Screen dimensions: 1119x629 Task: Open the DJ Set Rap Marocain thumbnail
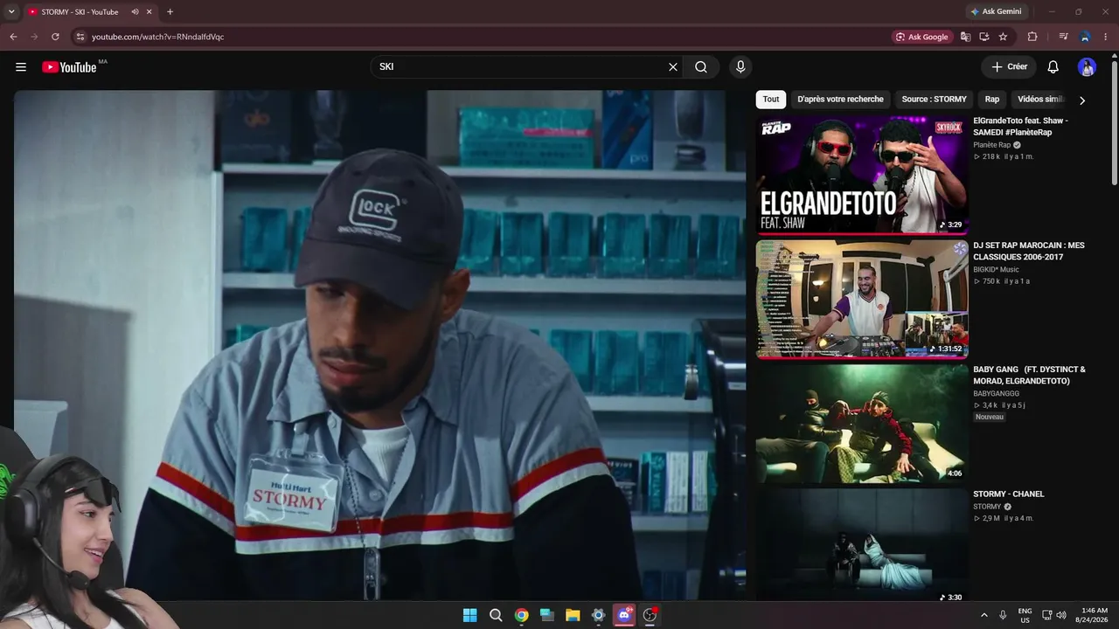862,299
